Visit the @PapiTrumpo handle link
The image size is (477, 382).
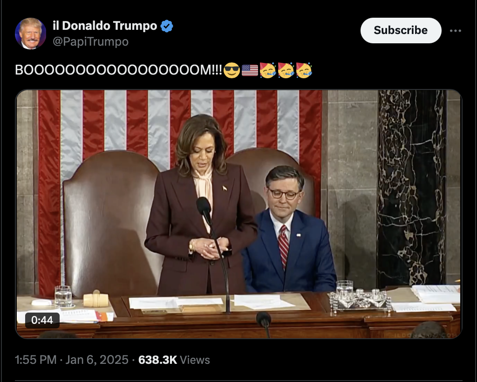tap(91, 41)
